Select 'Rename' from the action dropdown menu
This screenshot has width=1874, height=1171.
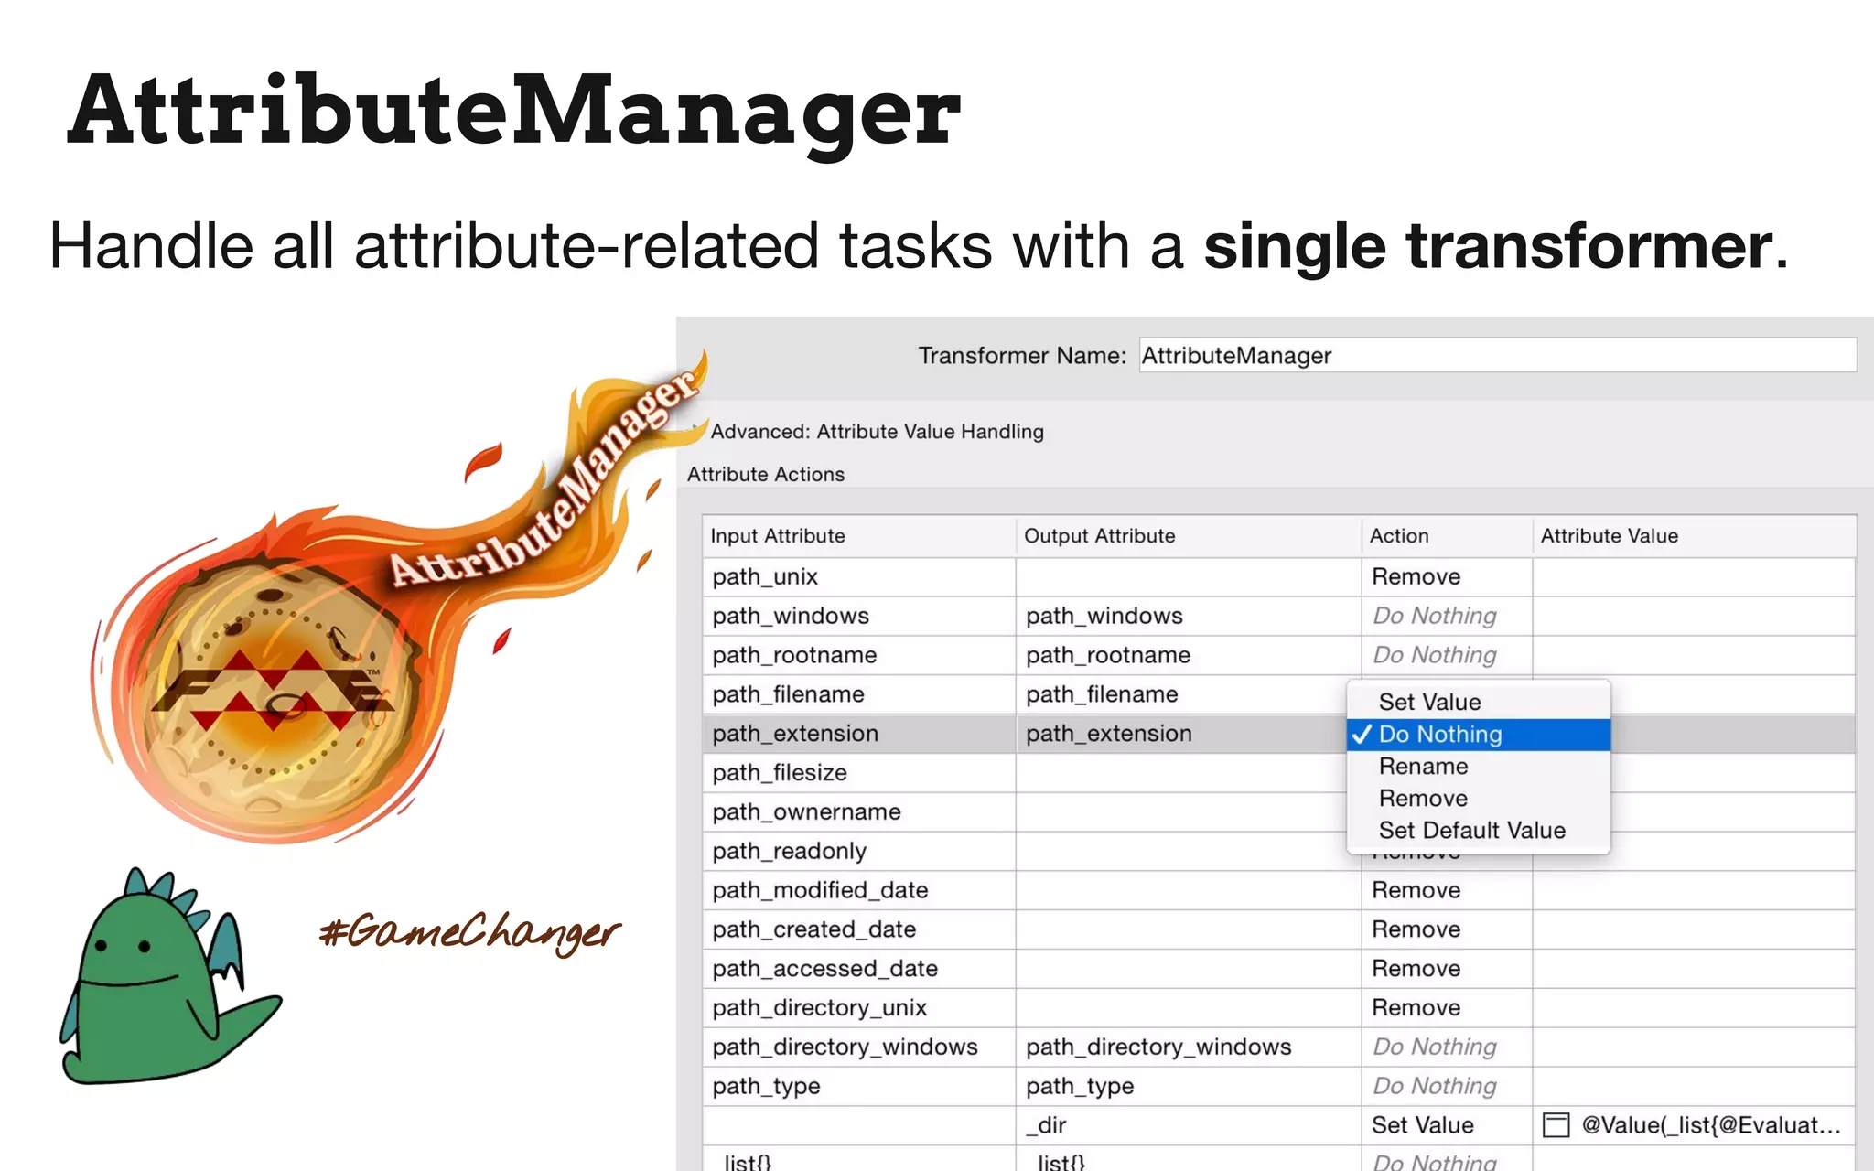pyautogui.click(x=1478, y=767)
